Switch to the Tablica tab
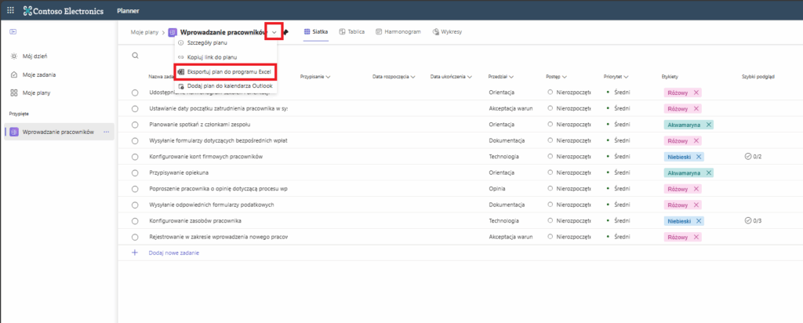Viewport: 803px width, 323px height. (351, 32)
